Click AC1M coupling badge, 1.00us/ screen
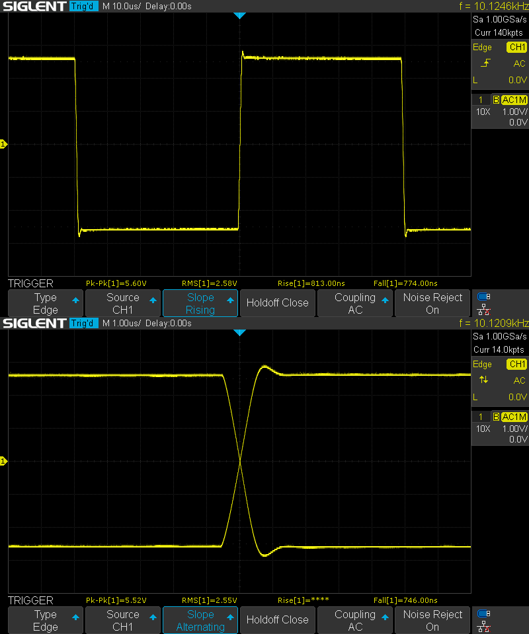This screenshot has height=634, width=529. [x=514, y=417]
